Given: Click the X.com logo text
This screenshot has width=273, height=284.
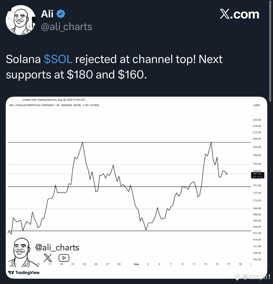Looking at the screenshot, I should tap(239, 14).
